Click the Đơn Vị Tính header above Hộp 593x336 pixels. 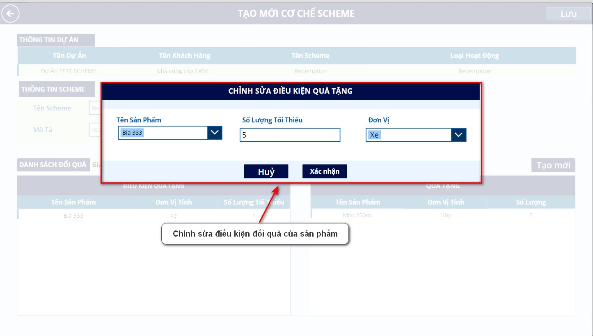pos(446,202)
